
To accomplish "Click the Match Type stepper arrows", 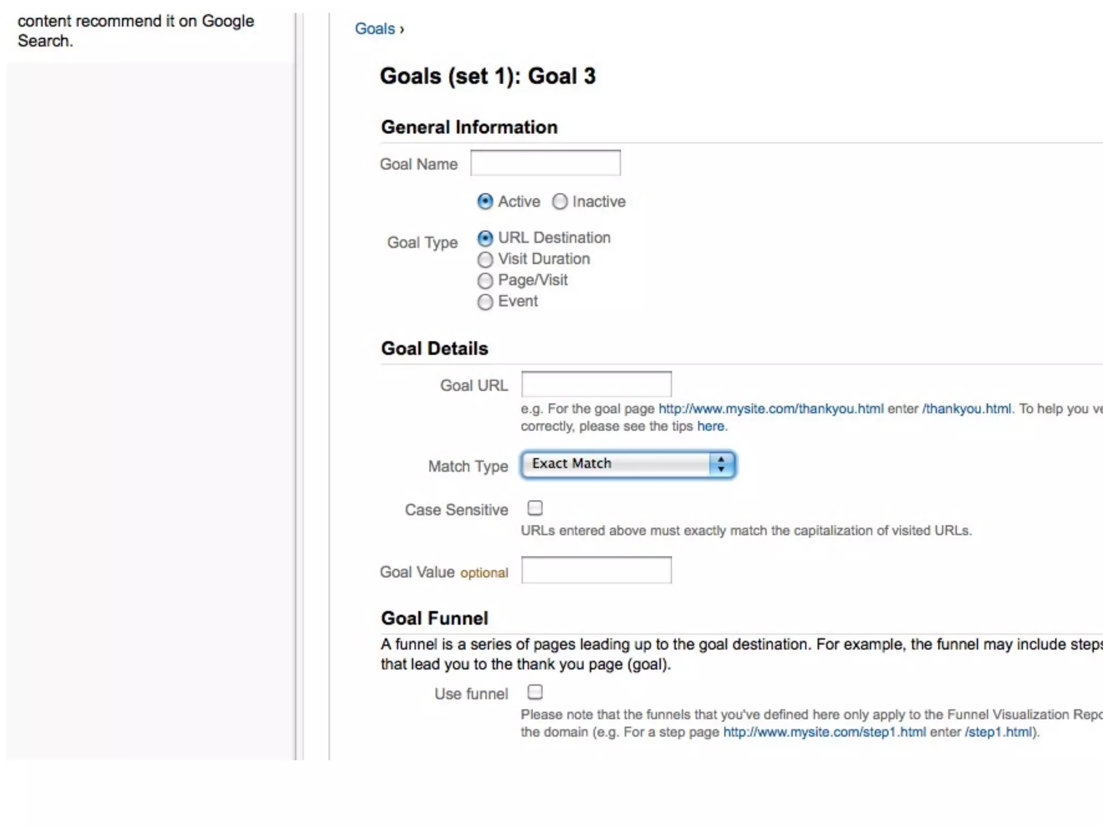I will click(x=721, y=464).
